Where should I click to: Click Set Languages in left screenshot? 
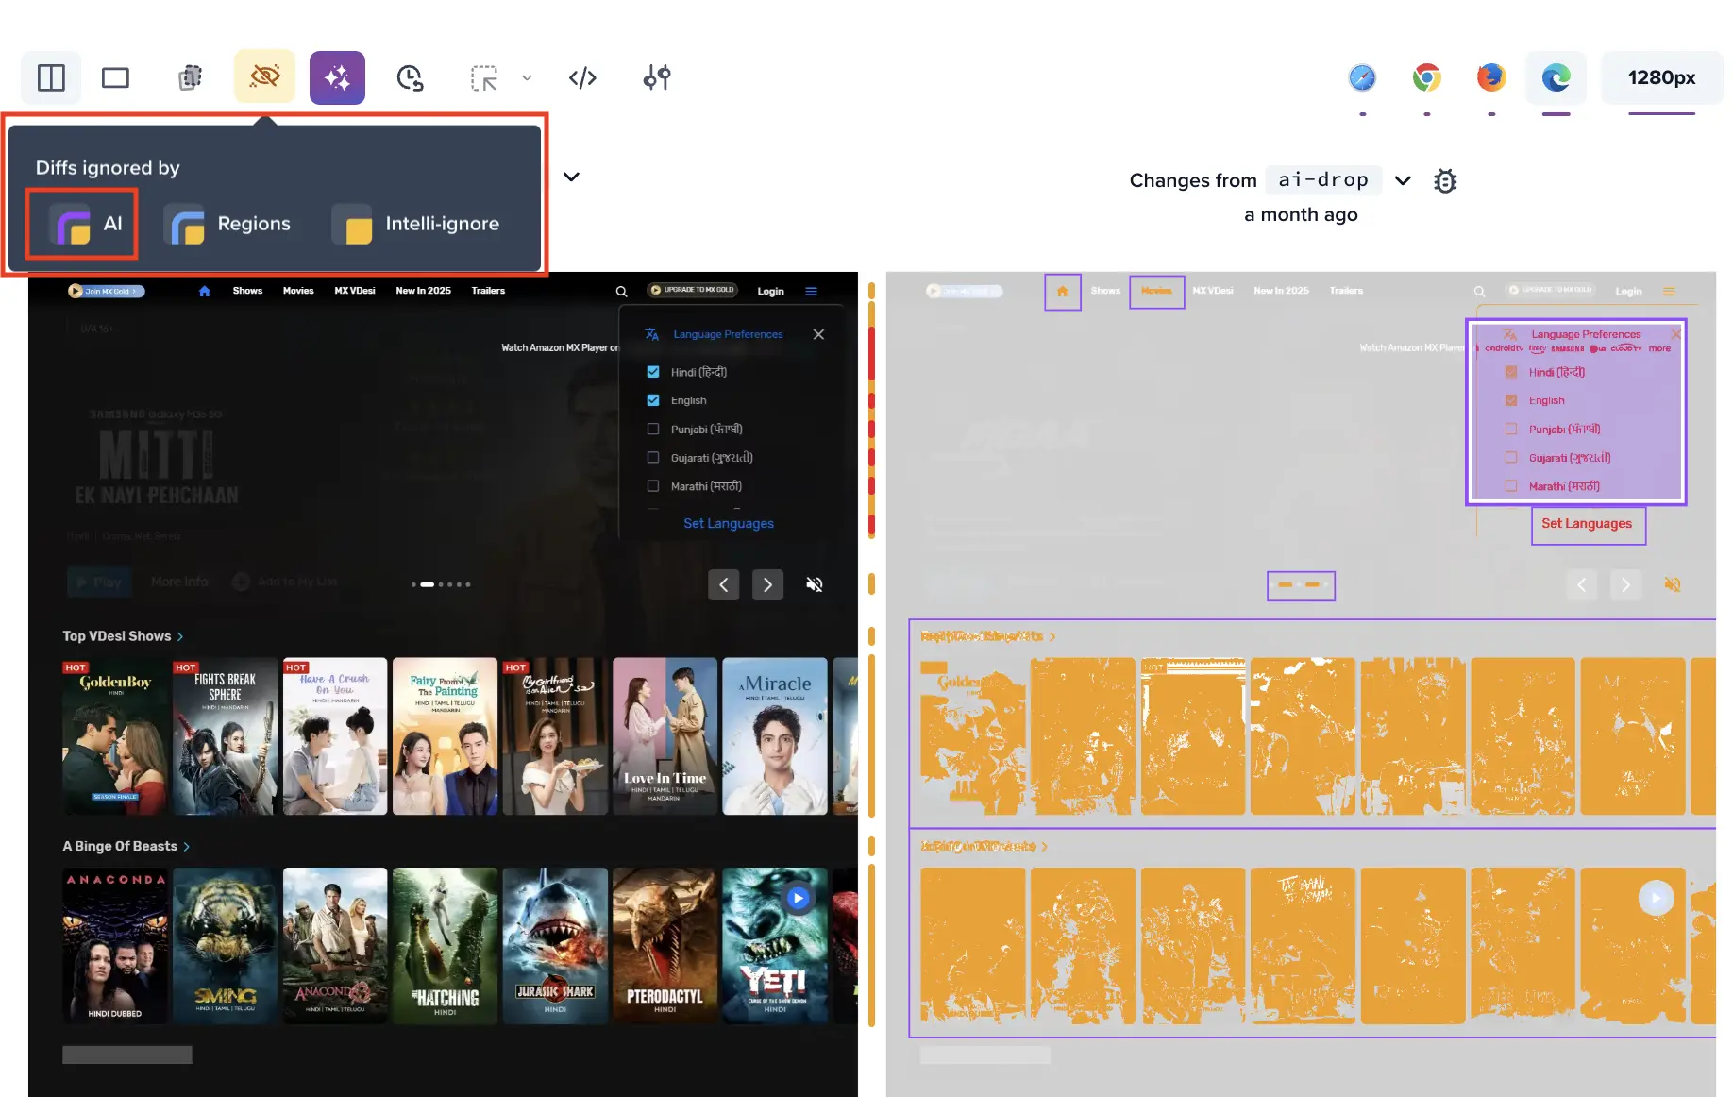coord(729,523)
